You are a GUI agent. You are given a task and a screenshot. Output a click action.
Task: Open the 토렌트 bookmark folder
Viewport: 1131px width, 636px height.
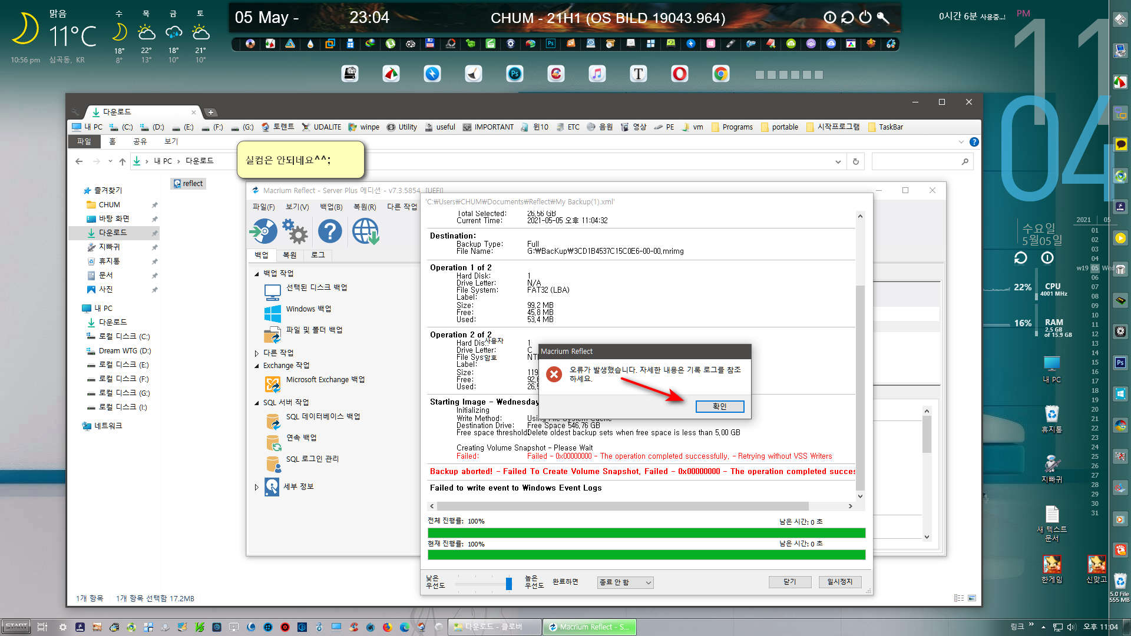tap(277, 127)
